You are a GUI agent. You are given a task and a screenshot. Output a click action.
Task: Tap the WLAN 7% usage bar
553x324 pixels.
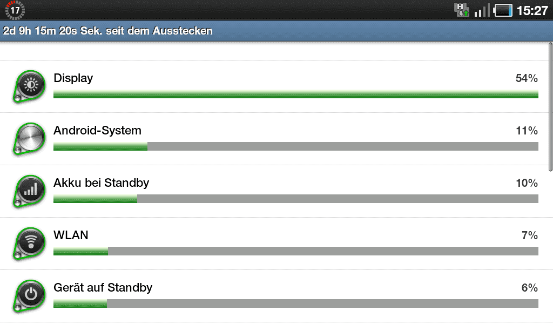click(296, 251)
